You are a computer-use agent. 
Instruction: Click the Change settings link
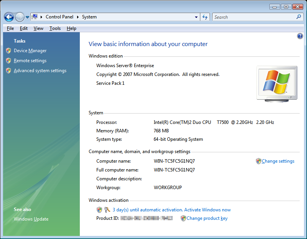click(278, 161)
